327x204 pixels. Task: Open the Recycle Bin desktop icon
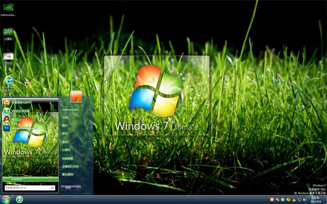tap(8, 58)
